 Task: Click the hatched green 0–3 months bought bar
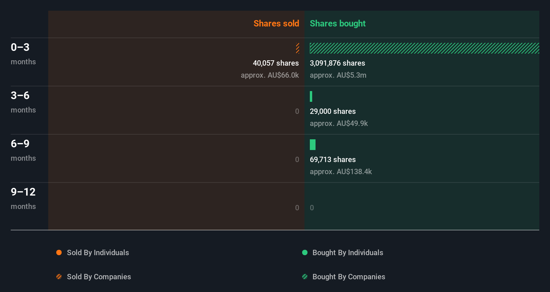[424, 48]
